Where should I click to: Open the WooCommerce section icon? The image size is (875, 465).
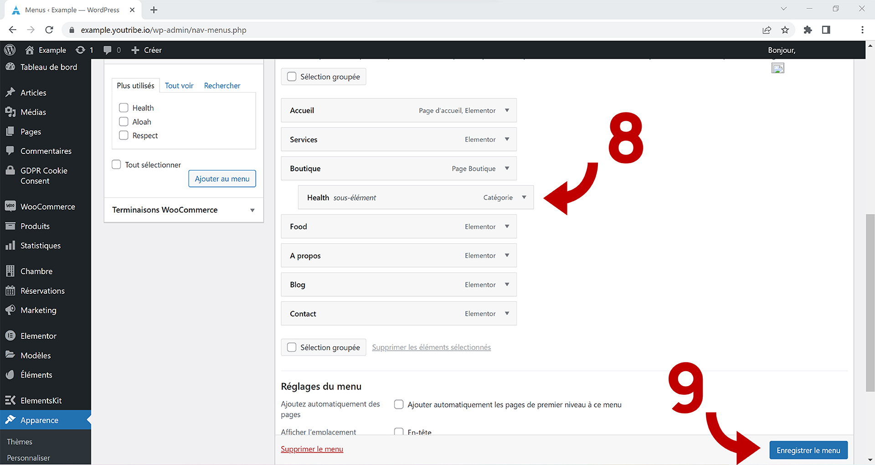tap(10, 206)
